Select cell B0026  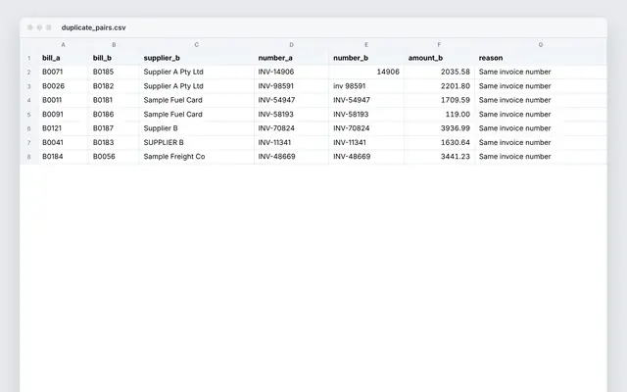(64, 86)
